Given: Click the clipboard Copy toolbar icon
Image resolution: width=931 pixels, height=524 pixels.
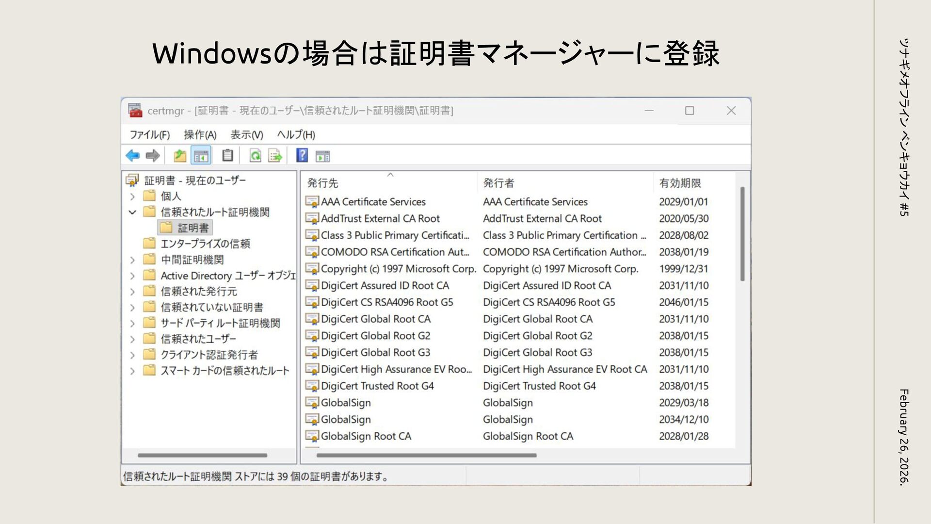Looking at the screenshot, I should [227, 156].
